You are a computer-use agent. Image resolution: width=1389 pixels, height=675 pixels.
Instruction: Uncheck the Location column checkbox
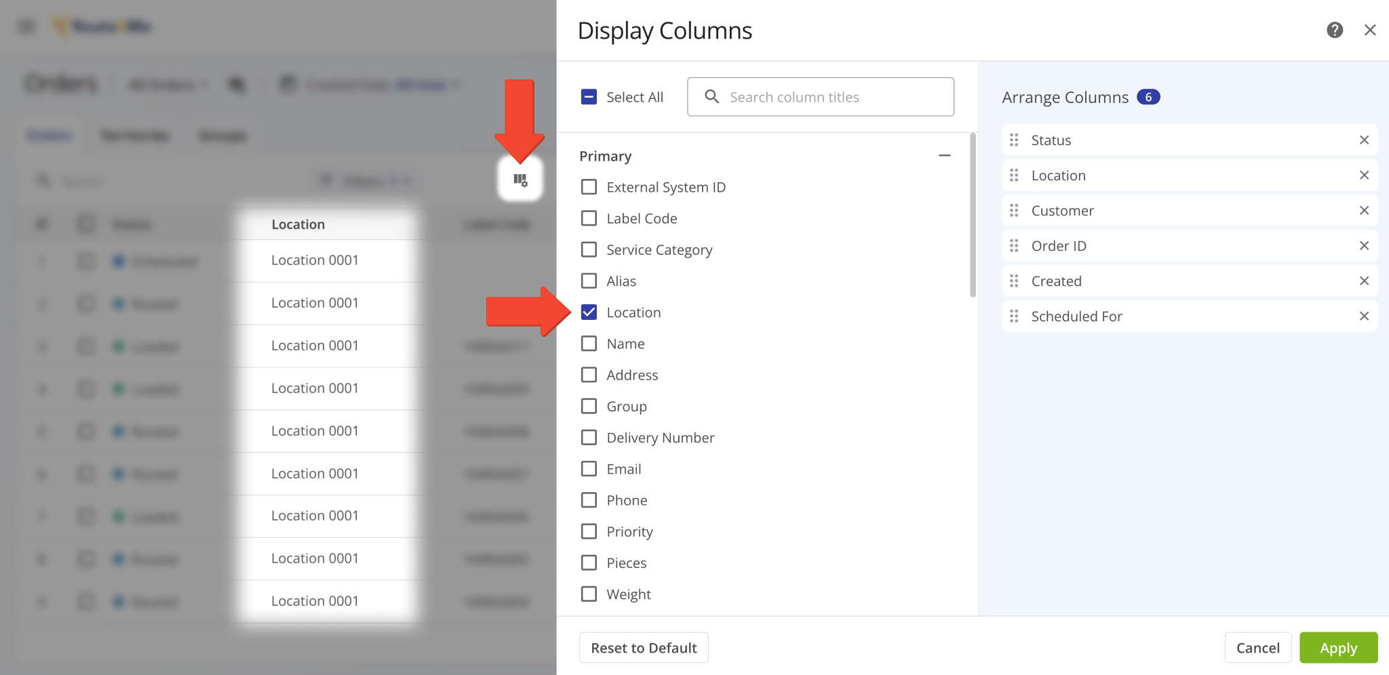coord(589,312)
